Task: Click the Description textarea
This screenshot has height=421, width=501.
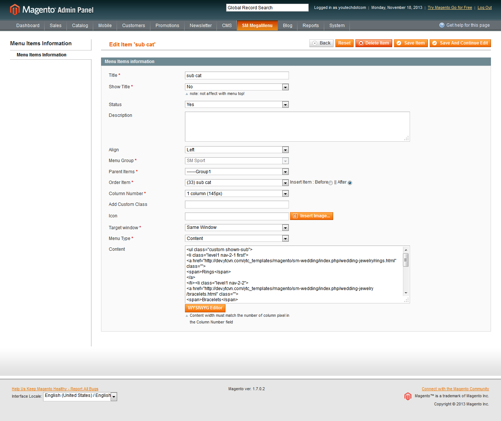Action: coord(297,126)
